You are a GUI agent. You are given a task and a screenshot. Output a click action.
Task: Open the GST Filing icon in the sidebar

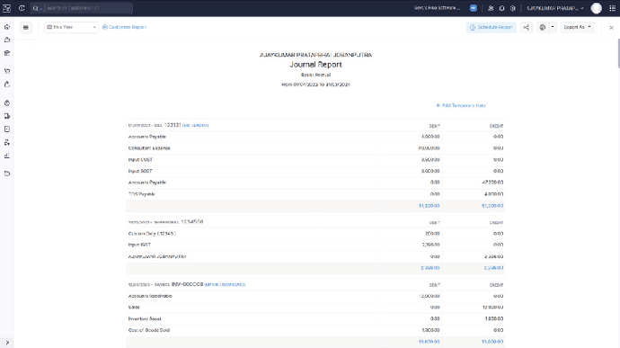pyautogui.click(x=7, y=129)
